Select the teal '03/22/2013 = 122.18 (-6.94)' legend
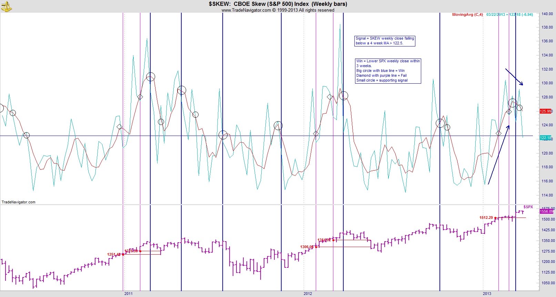Image resolution: width=556 pixels, height=297 pixels. tap(509, 14)
